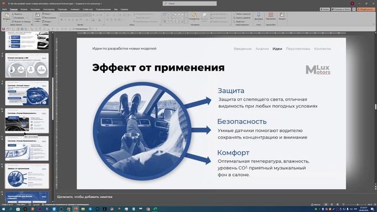Image resolution: width=377 pixels, height=212 pixels.
Task: Start Dictate (Диктовать) microphone
Action: point(259,16)
